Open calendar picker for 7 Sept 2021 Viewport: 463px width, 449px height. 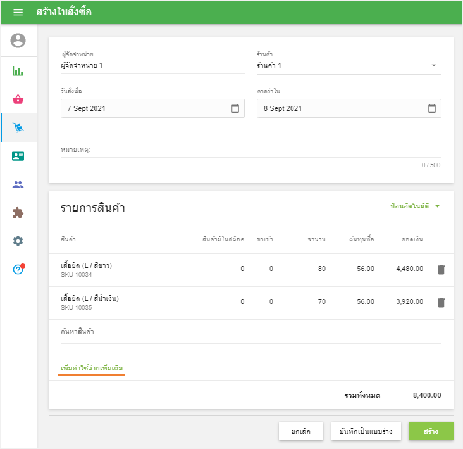point(235,108)
